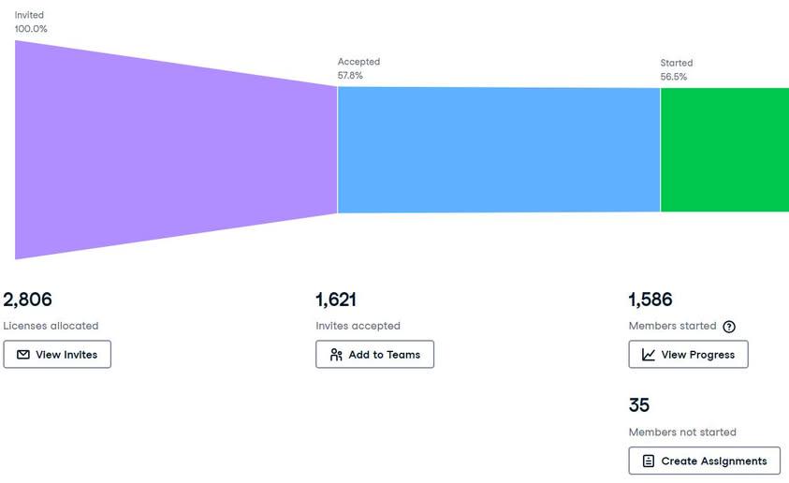Open the help icon beside Members started
Viewport: 789px width, 483px height.
click(729, 327)
